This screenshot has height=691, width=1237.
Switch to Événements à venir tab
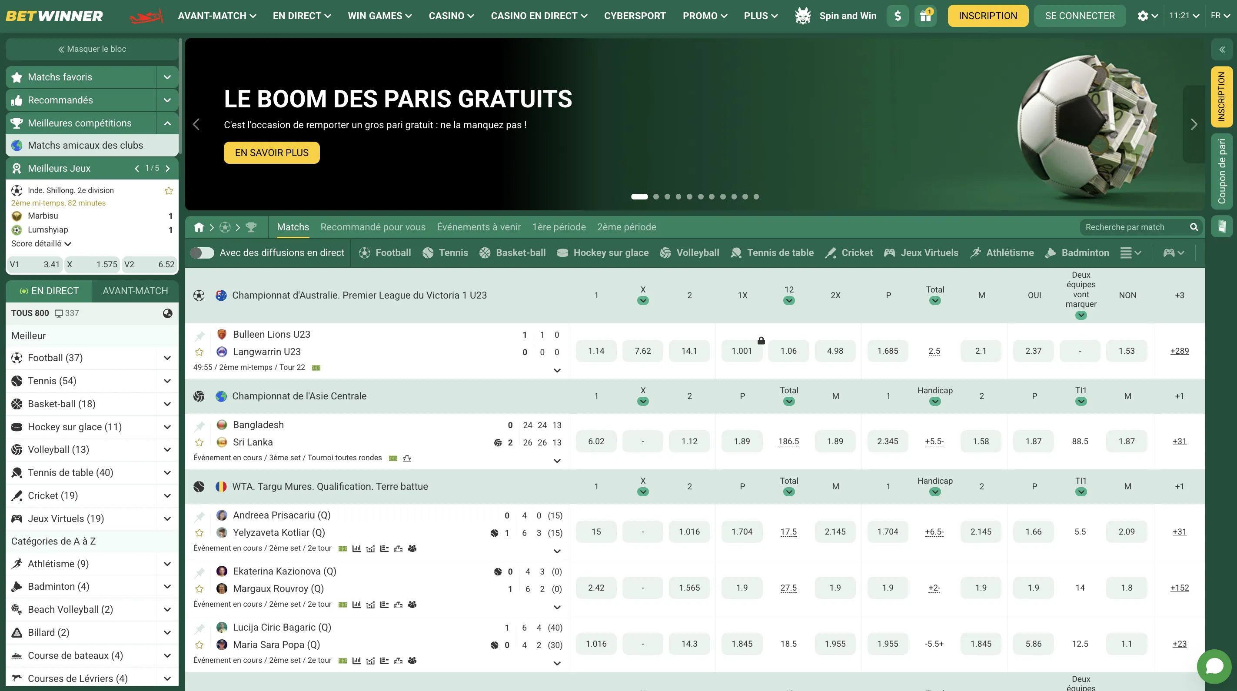click(x=478, y=227)
